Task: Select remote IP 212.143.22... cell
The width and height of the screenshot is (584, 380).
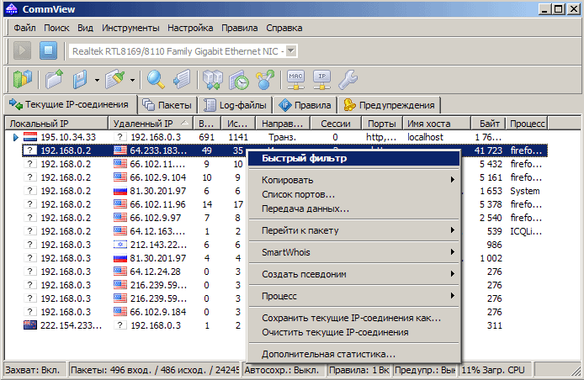Action: pyautogui.click(x=159, y=245)
